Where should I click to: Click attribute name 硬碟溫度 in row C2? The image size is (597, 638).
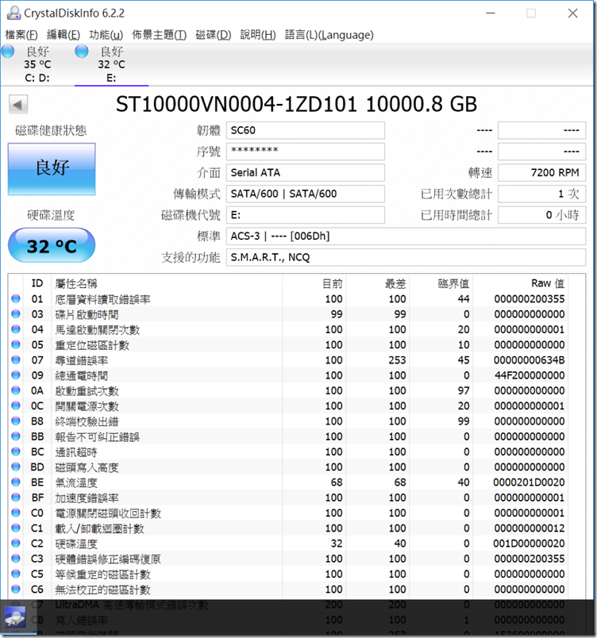click(76, 544)
